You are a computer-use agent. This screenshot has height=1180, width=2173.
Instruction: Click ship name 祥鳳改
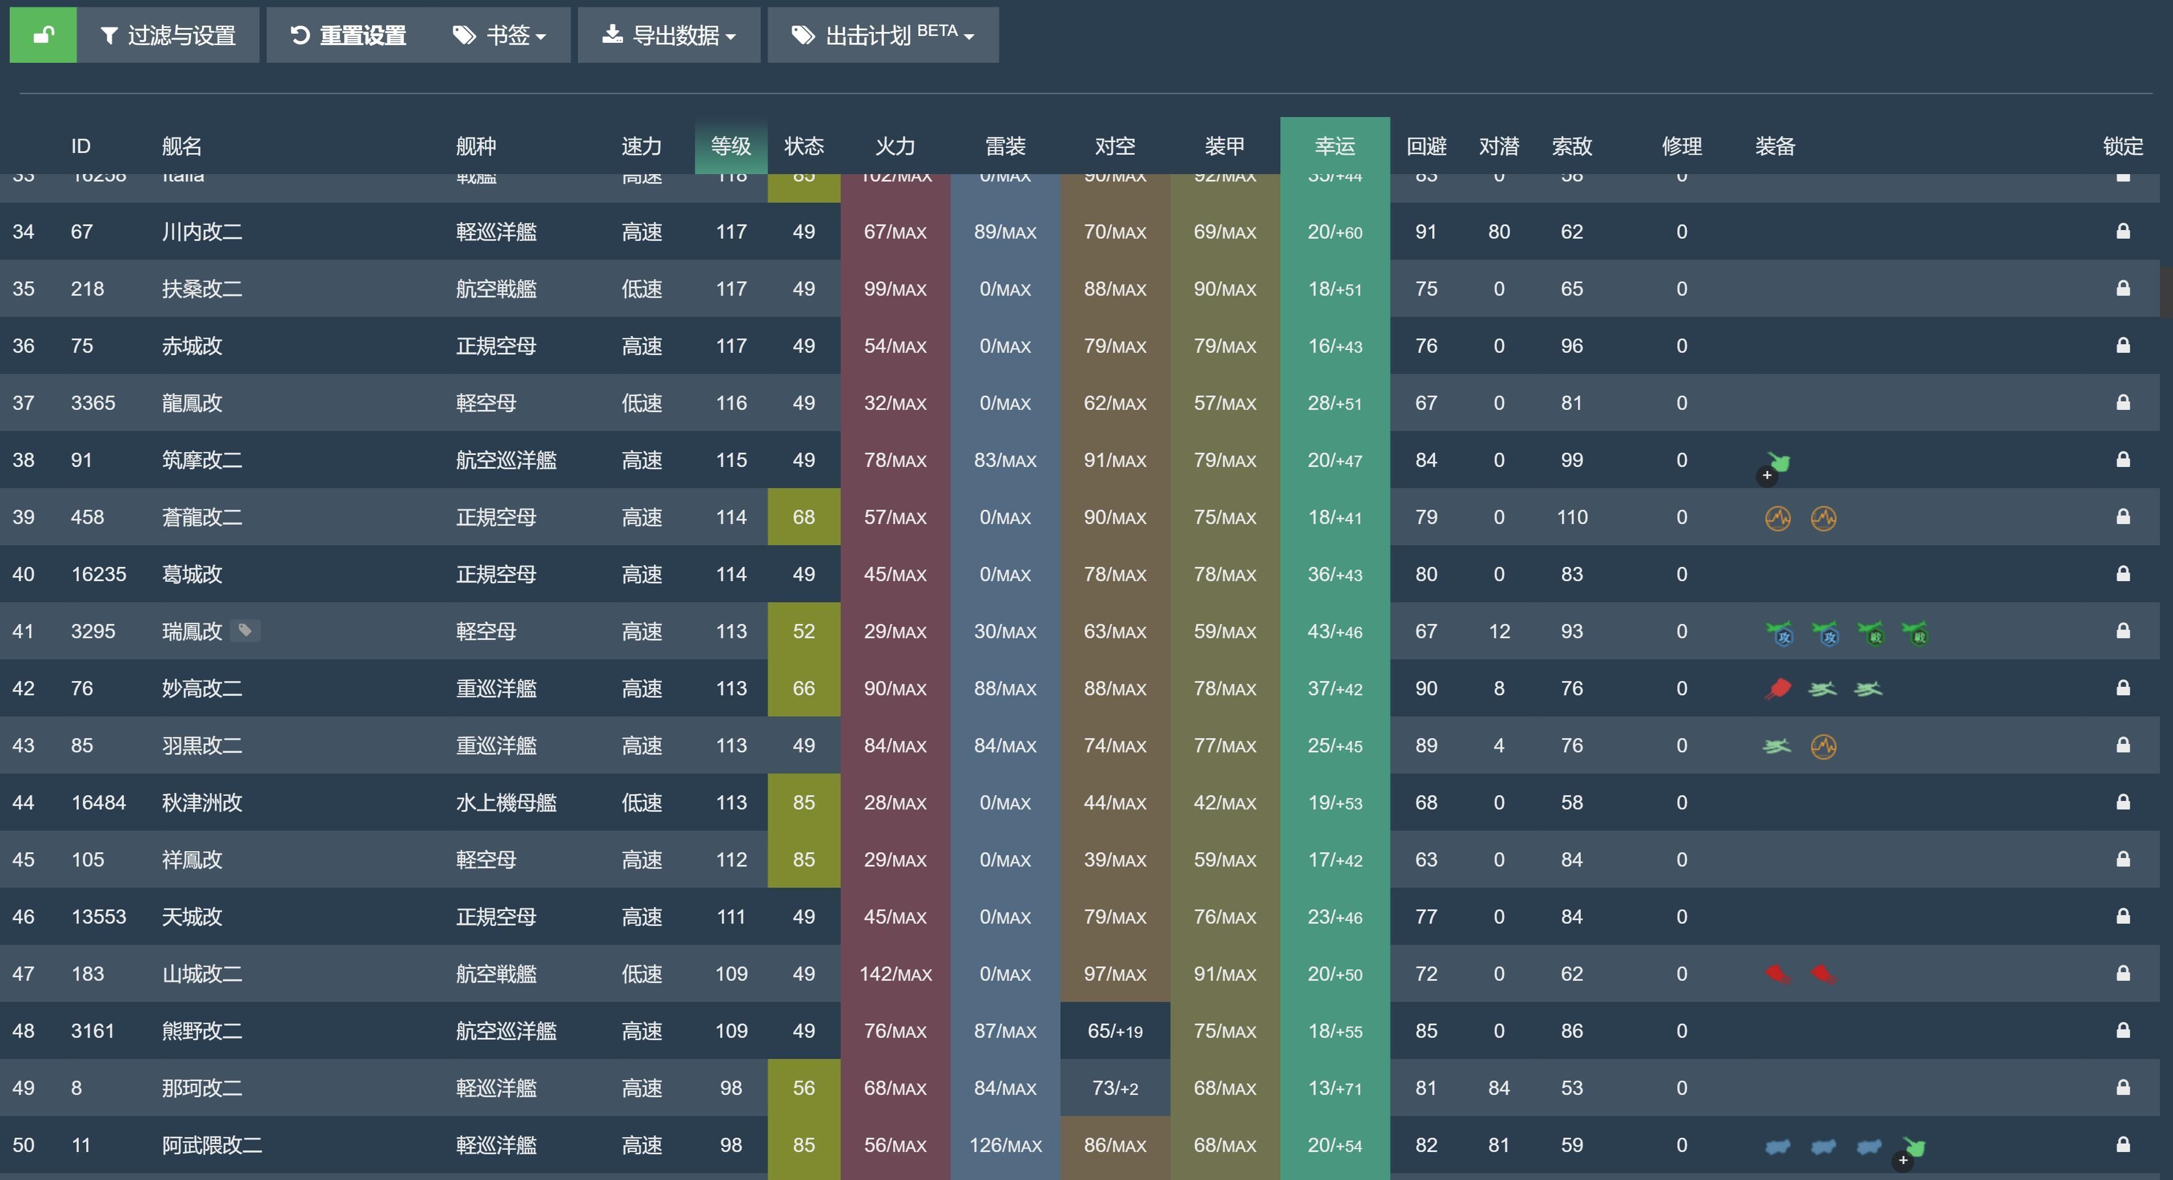(x=191, y=860)
